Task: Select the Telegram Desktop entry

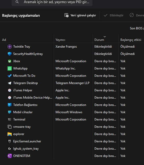Action: point(25,83)
